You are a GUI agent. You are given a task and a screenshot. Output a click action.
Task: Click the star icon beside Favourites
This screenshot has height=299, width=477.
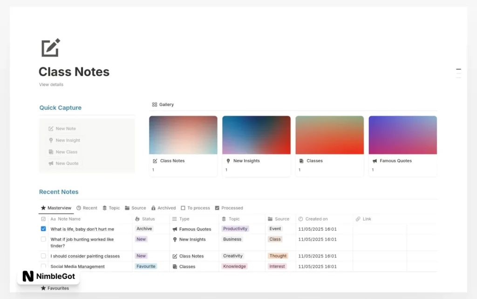pyautogui.click(x=43, y=288)
